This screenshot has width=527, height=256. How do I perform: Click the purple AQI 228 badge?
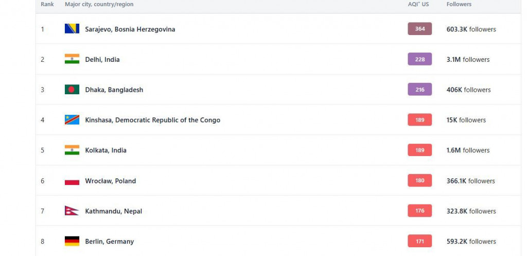click(x=419, y=59)
